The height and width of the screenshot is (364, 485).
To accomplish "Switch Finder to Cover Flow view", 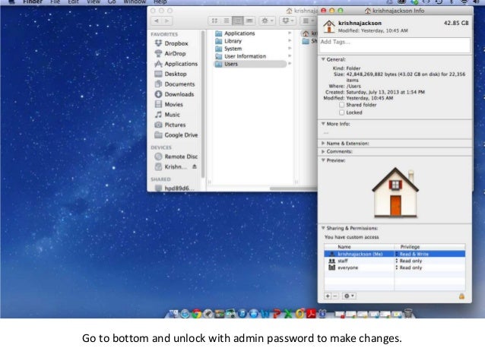I will (249, 21).
